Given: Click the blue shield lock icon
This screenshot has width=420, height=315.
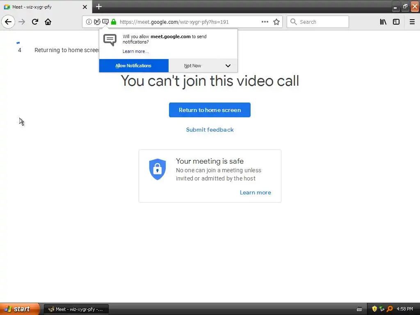Looking at the screenshot, I should [157, 169].
